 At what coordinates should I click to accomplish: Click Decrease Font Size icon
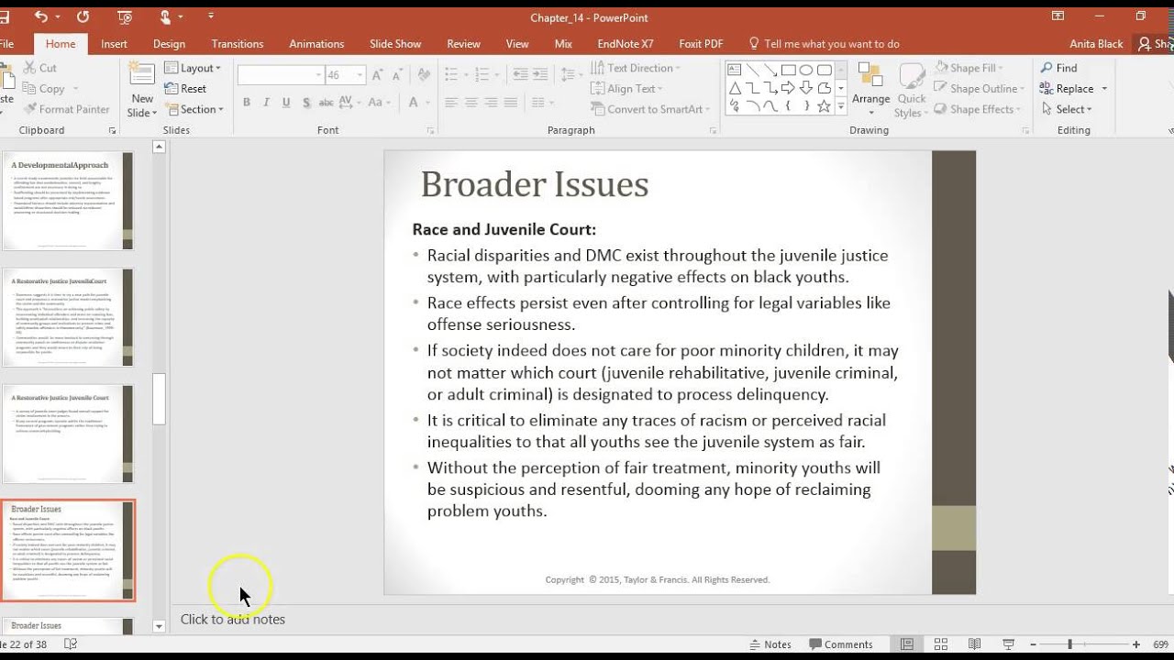[x=397, y=75]
